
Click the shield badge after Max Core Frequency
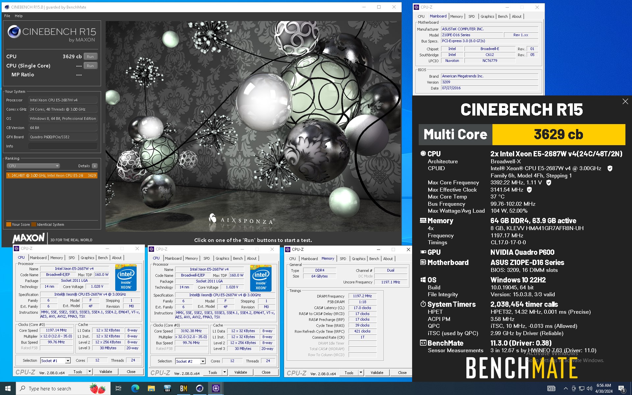click(x=549, y=182)
